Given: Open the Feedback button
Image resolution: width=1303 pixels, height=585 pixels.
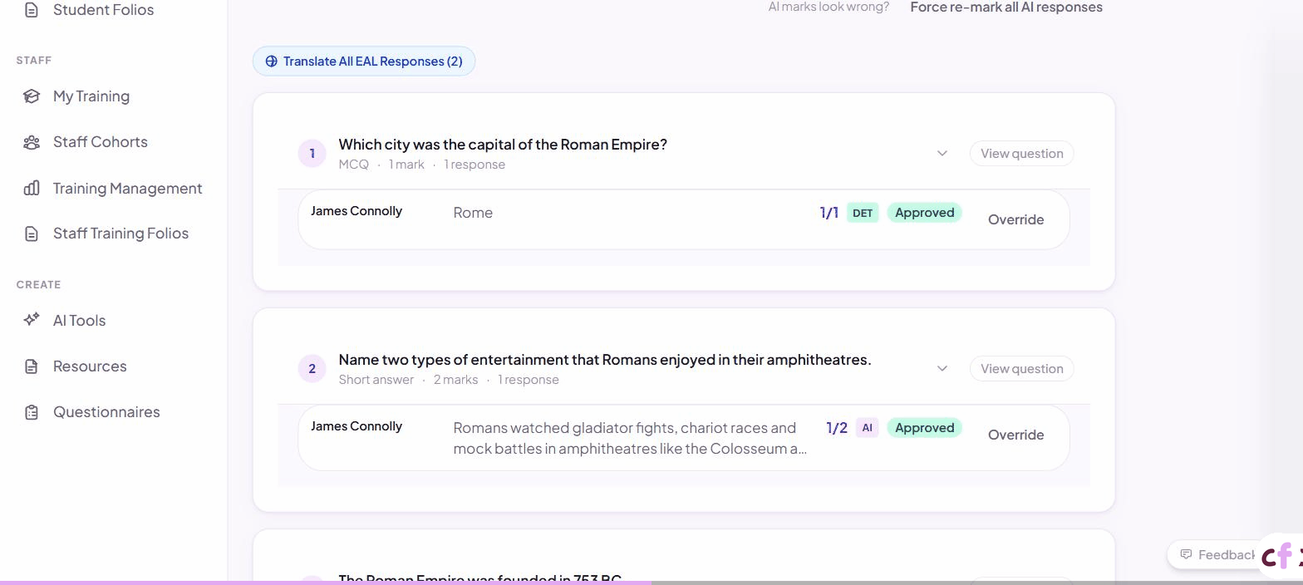Looking at the screenshot, I should (x=1217, y=554).
